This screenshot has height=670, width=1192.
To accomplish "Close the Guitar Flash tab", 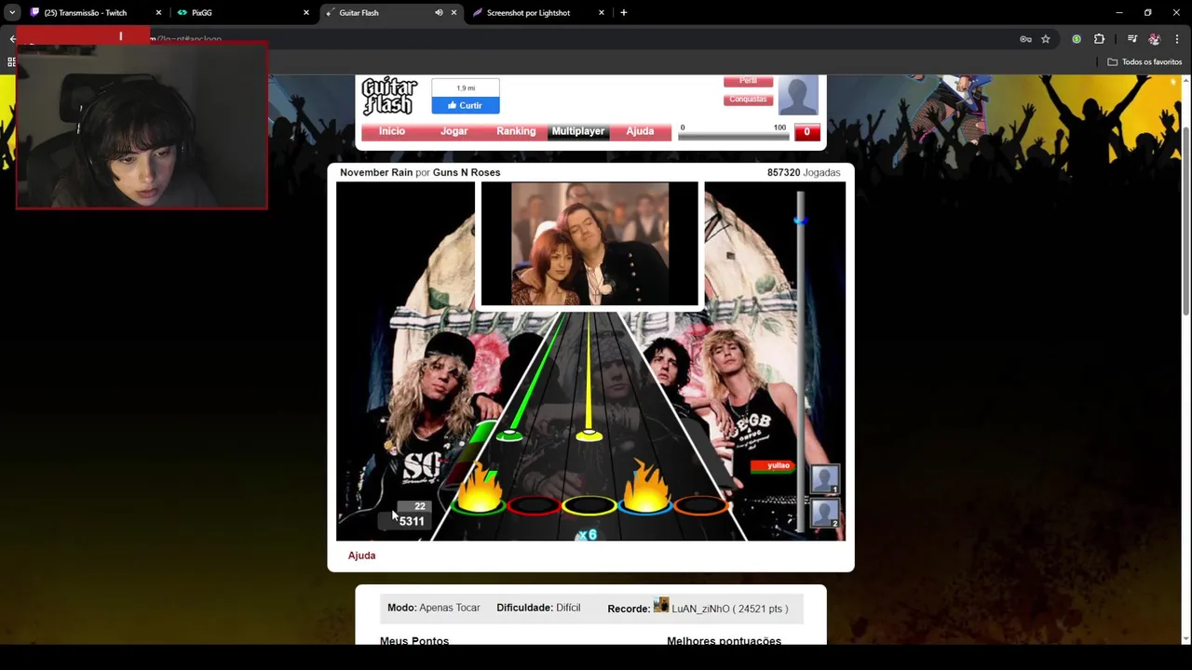I will 454,13.
